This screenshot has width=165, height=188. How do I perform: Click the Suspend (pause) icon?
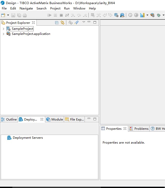[x=56, y=15]
